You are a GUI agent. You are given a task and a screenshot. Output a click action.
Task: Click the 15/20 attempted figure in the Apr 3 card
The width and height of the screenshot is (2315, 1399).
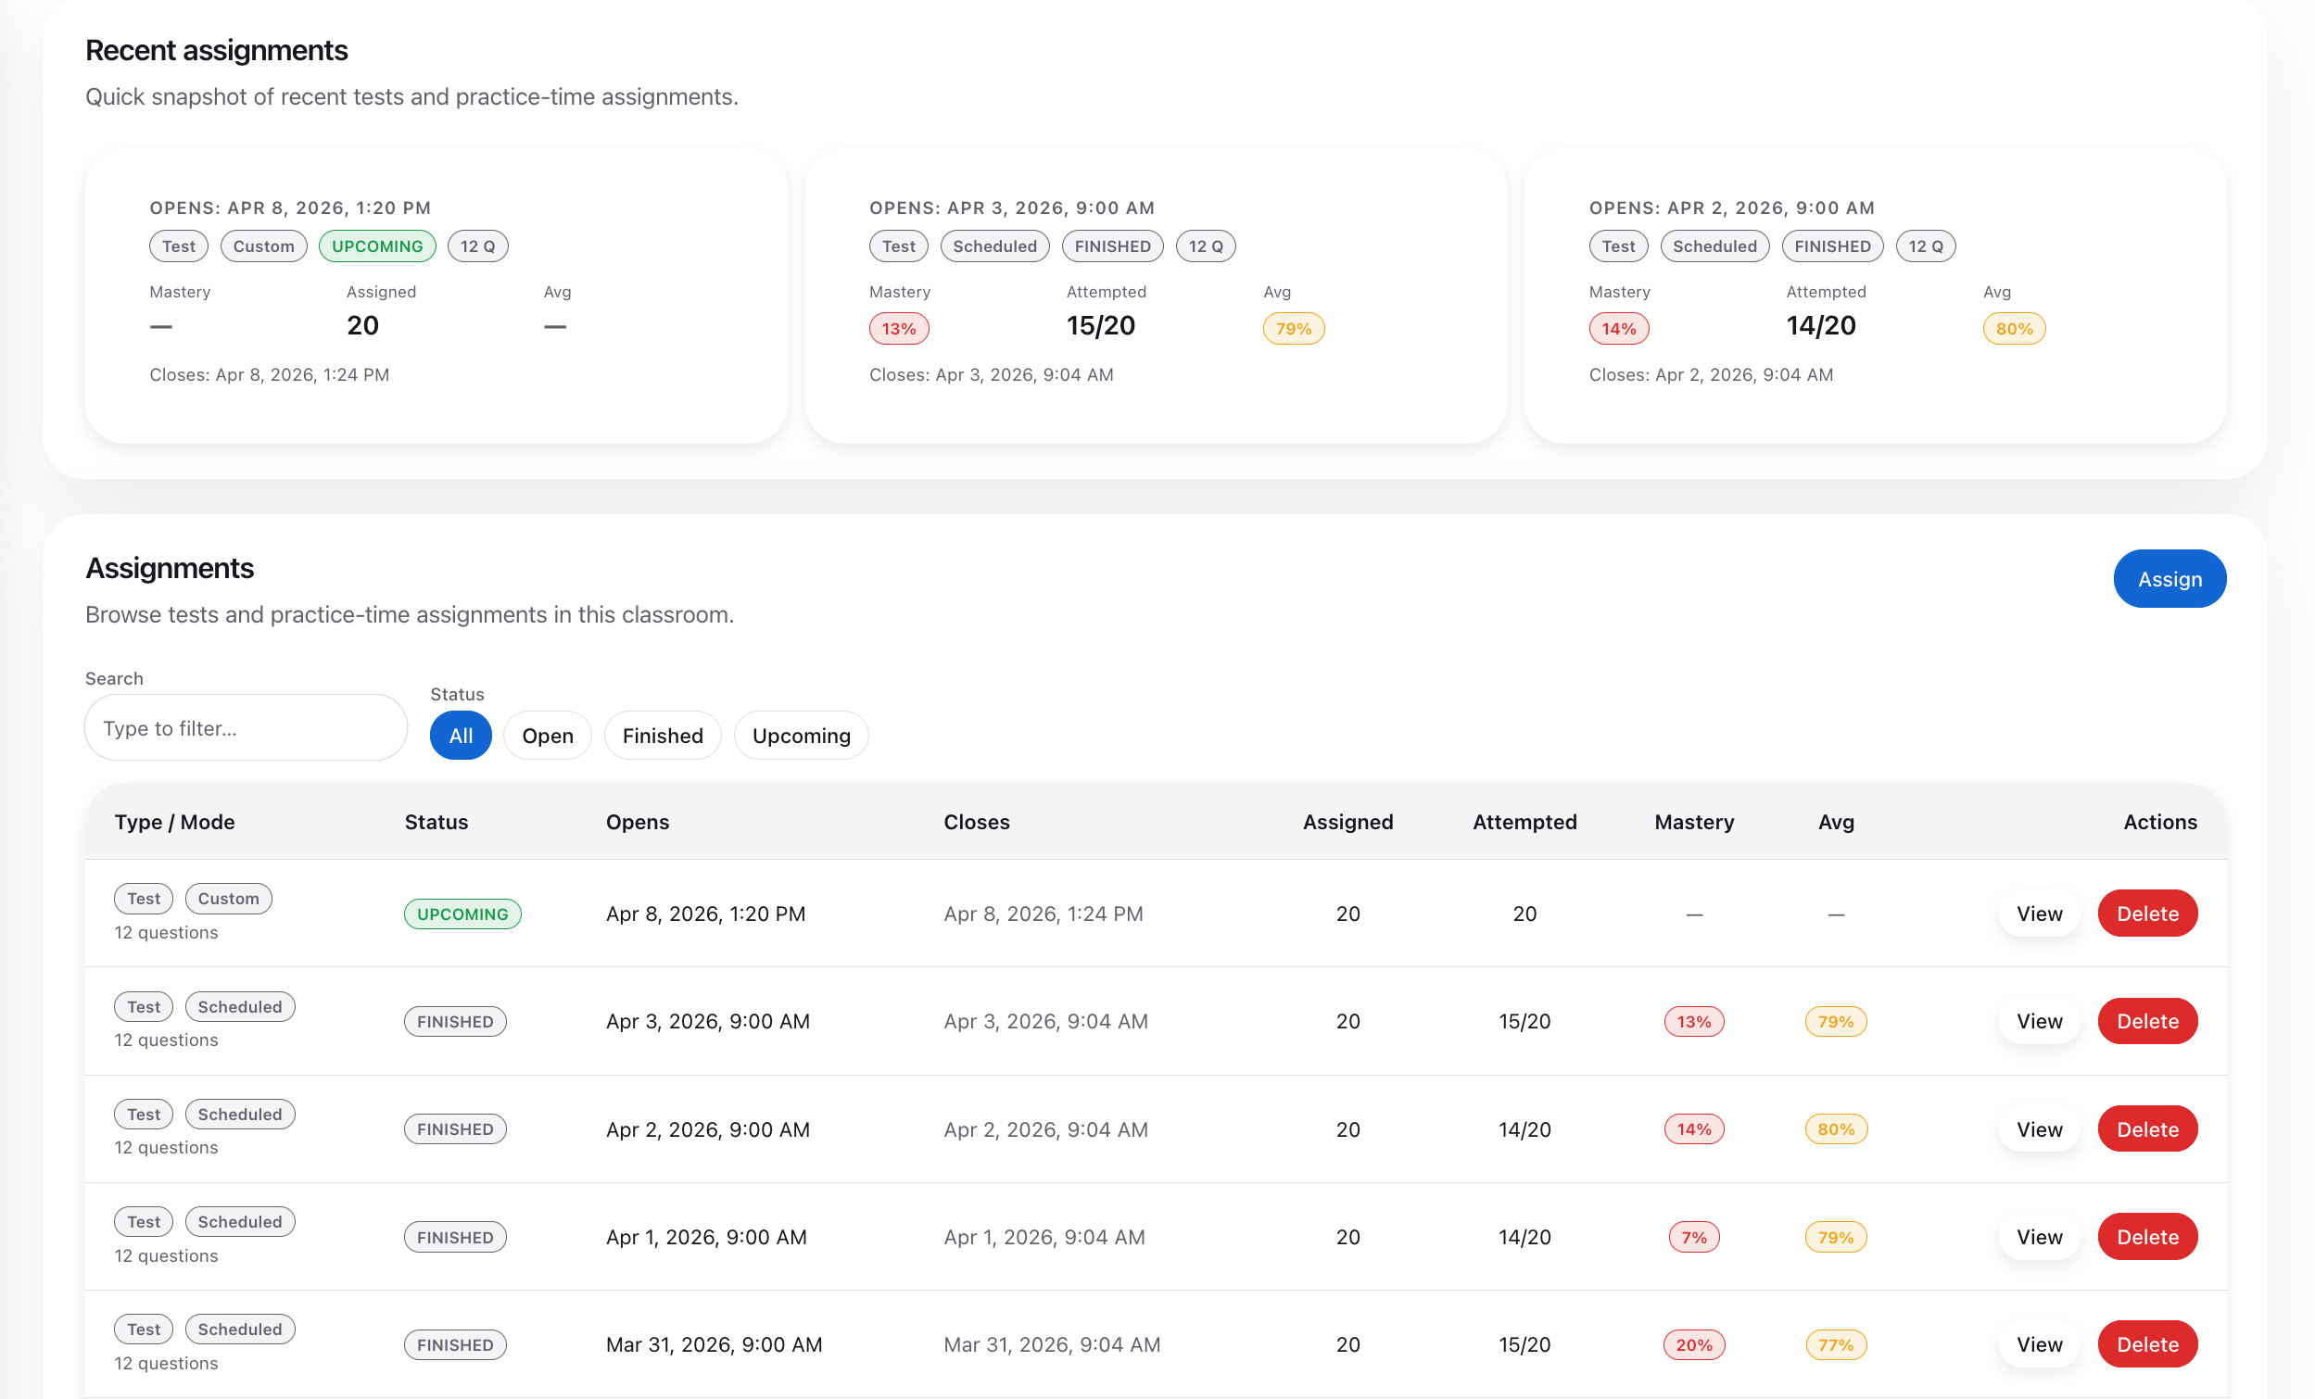pos(1100,326)
